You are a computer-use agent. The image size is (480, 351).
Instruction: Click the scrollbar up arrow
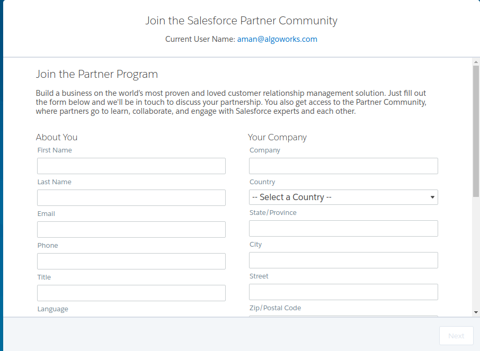[476, 62]
